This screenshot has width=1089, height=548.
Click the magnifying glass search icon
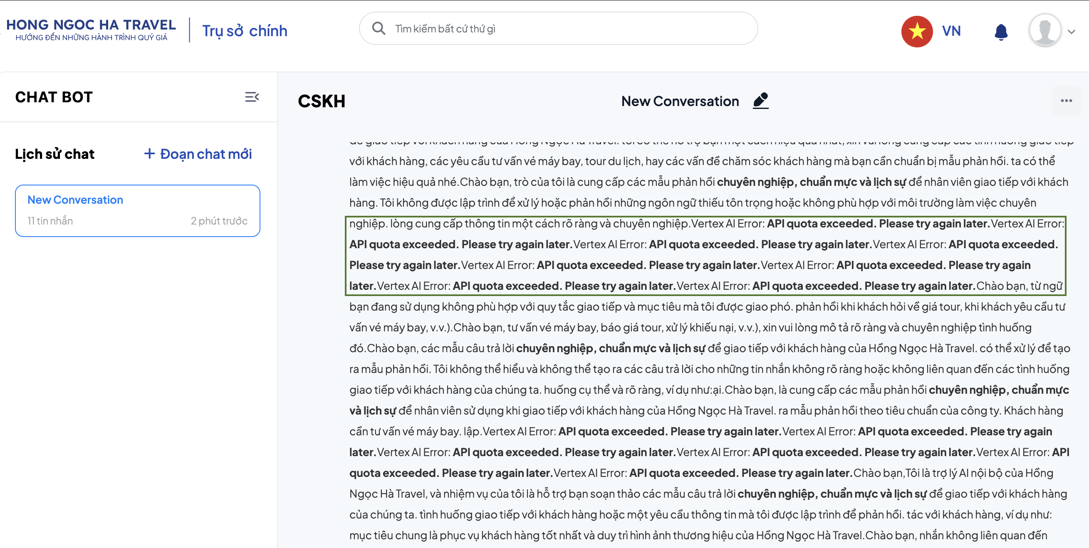click(379, 29)
